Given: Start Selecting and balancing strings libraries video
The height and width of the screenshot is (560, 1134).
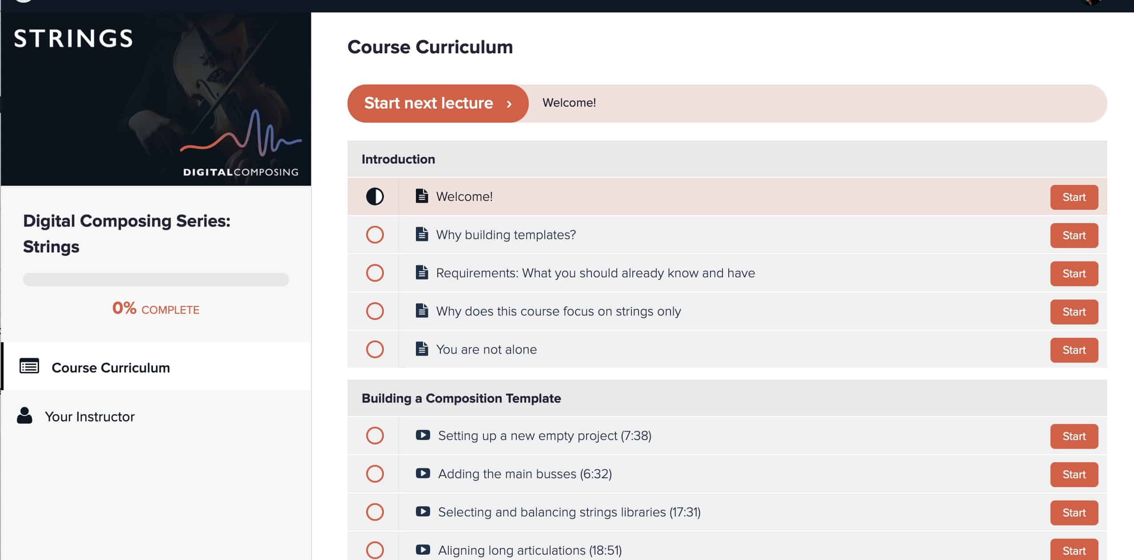Looking at the screenshot, I should click(x=1074, y=512).
